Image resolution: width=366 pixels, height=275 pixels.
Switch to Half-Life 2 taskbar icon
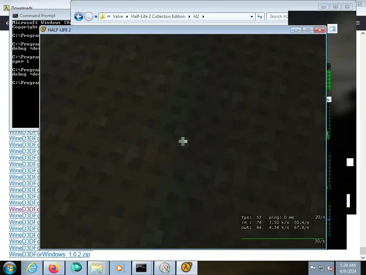[187, 267]
